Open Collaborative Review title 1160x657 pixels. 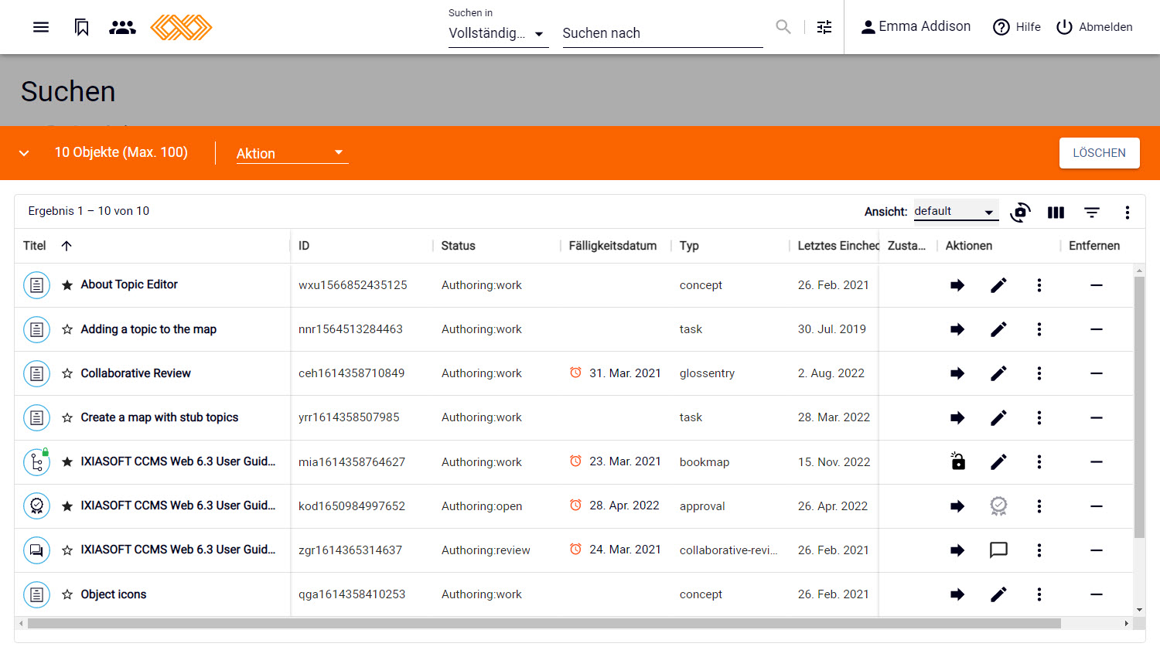135,373
